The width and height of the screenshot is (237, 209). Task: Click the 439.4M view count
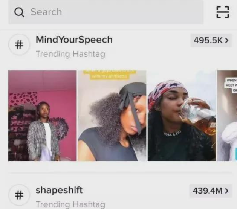(x=208, y=191)
